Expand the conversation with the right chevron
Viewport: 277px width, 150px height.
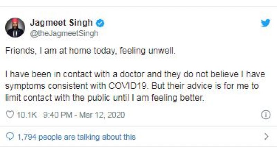(266, 137)
